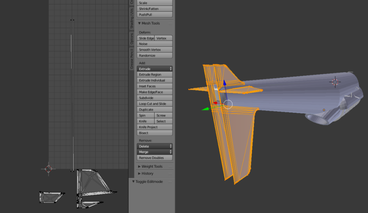This screenshot has height=213, width=368.
Task: Collapse the Mesh Tools panel
Action: tap(149, 23)
